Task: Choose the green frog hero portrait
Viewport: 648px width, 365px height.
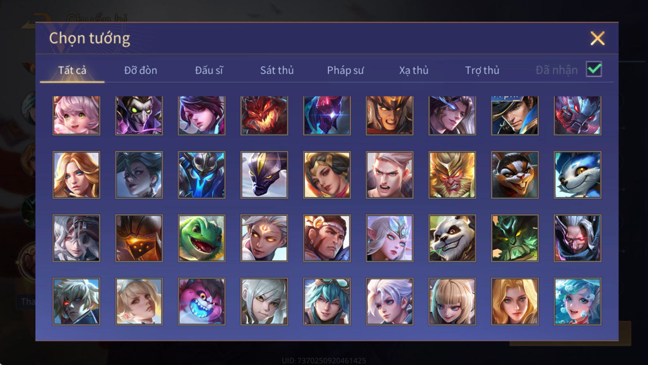Action: tap(201, 238)
